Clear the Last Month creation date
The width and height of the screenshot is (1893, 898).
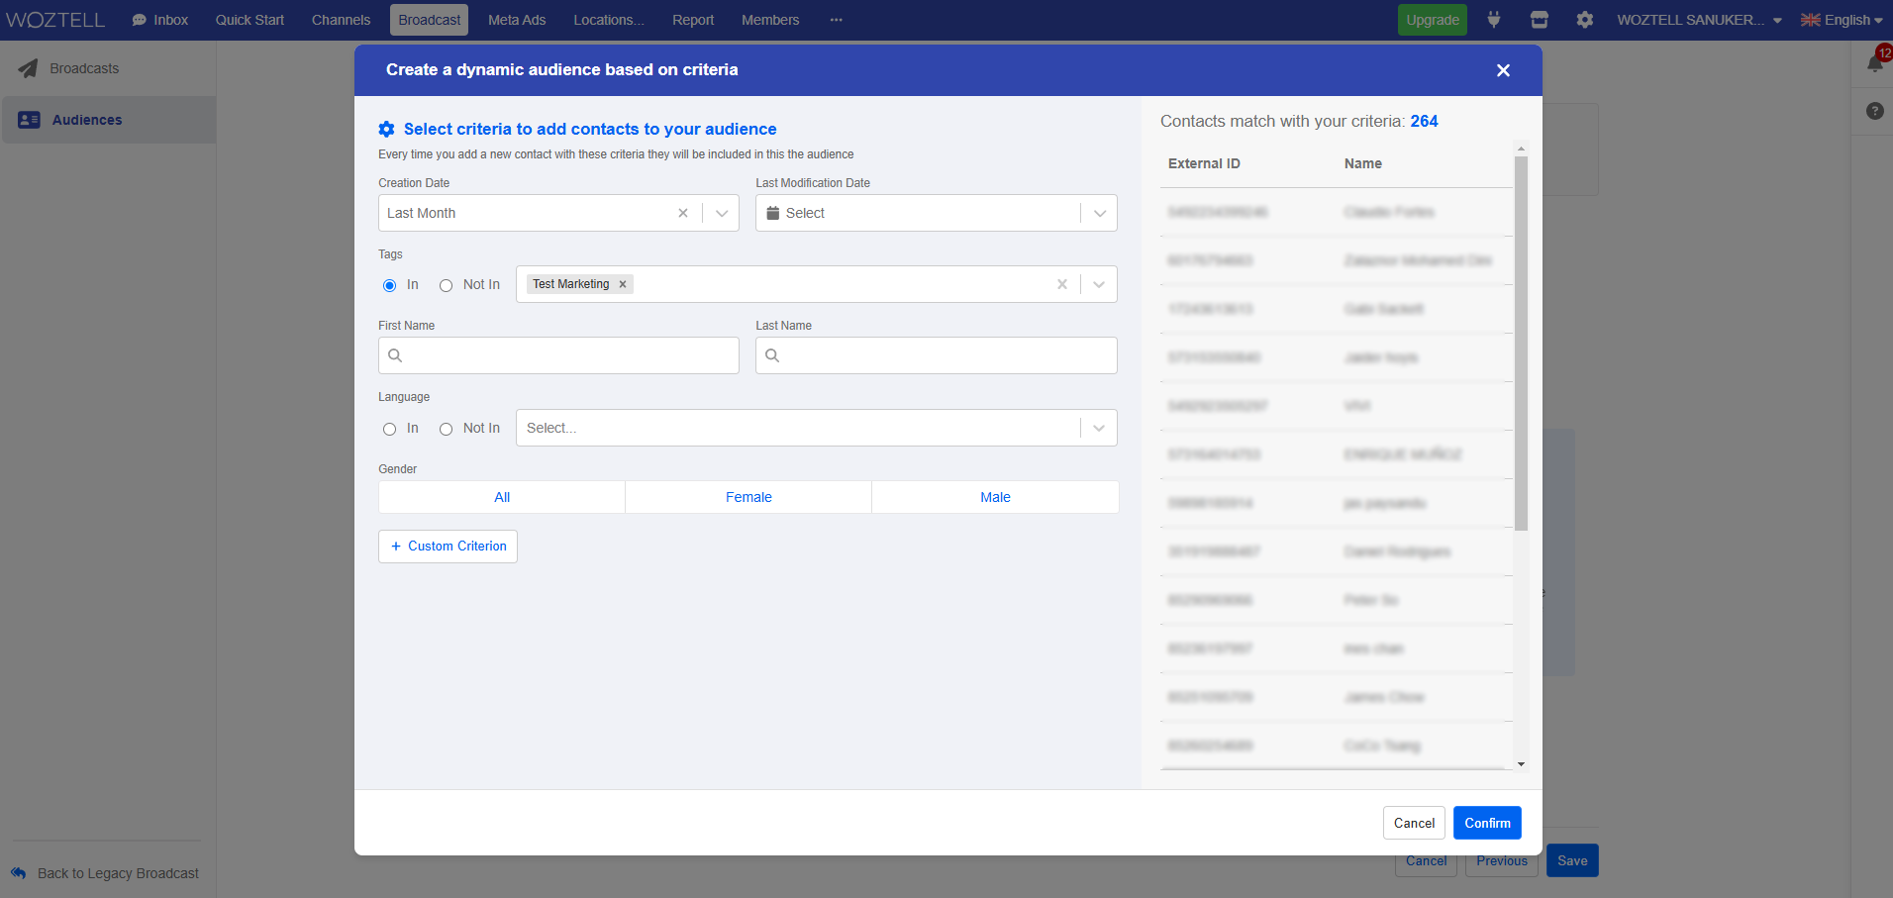(683, 213)
